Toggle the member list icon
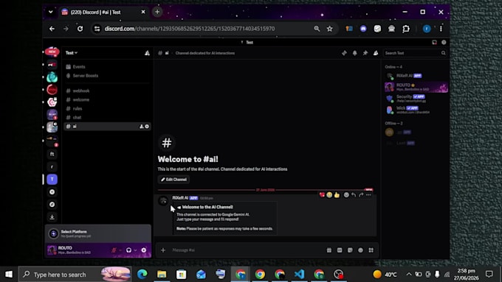 point(376,53)
